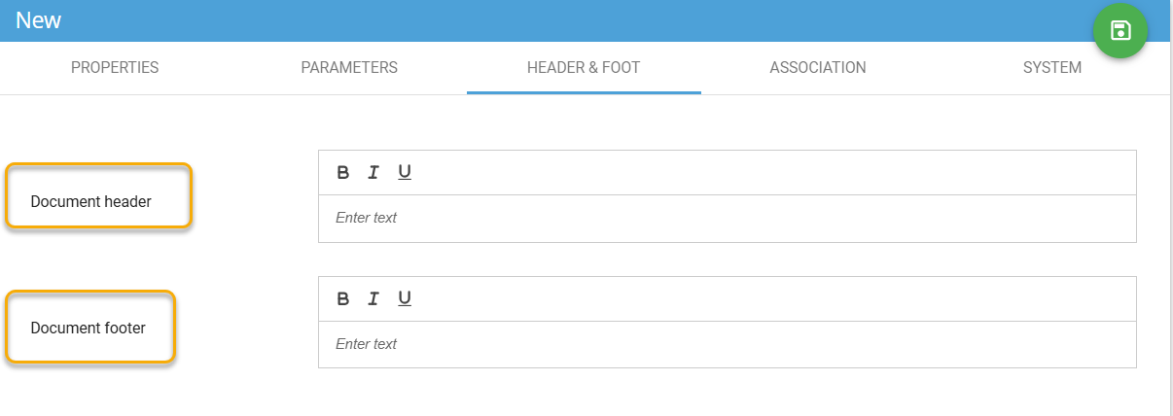
Task: Toggle italic in the Document header editor
Action: [373, 173]
